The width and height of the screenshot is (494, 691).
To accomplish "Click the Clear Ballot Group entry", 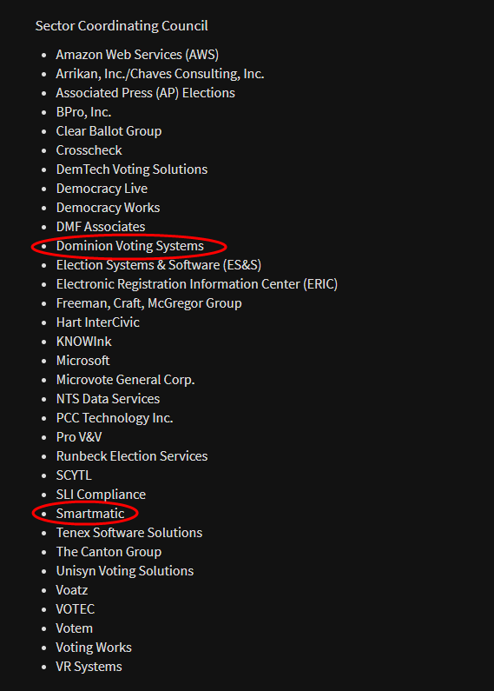I will (x=109, y=131).
